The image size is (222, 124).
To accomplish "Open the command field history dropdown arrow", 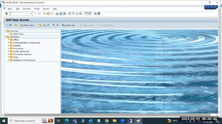I will point(31,14).
